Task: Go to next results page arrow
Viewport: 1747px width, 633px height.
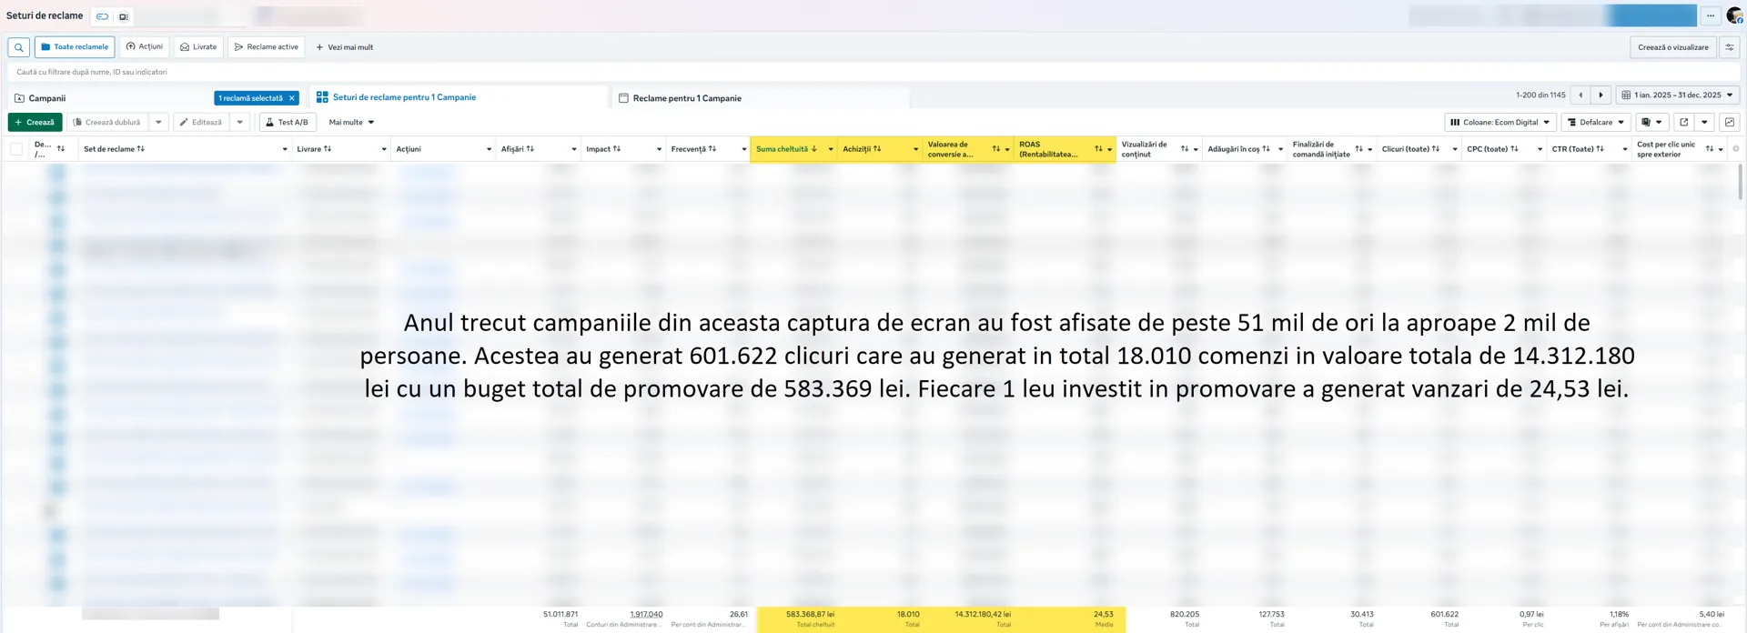Action: click(1601, 95)
